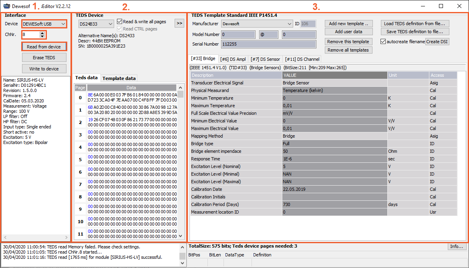Click the log panel scroll-up arrow
The width and height of the screenshot is (469, 268).
click(183, 247)
